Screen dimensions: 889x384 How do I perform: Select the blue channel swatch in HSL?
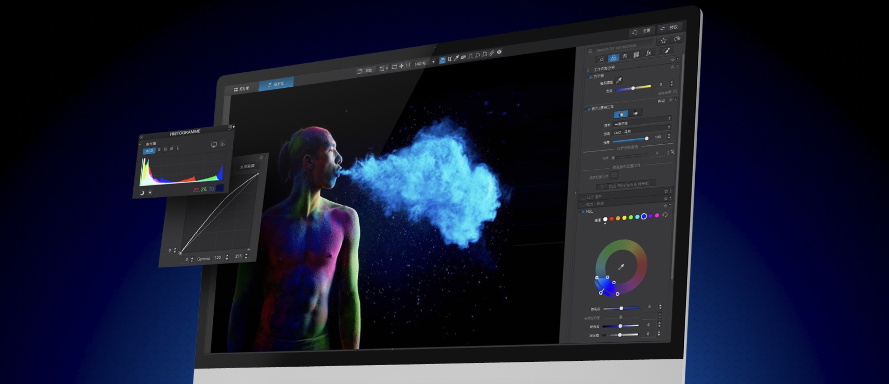643,216
